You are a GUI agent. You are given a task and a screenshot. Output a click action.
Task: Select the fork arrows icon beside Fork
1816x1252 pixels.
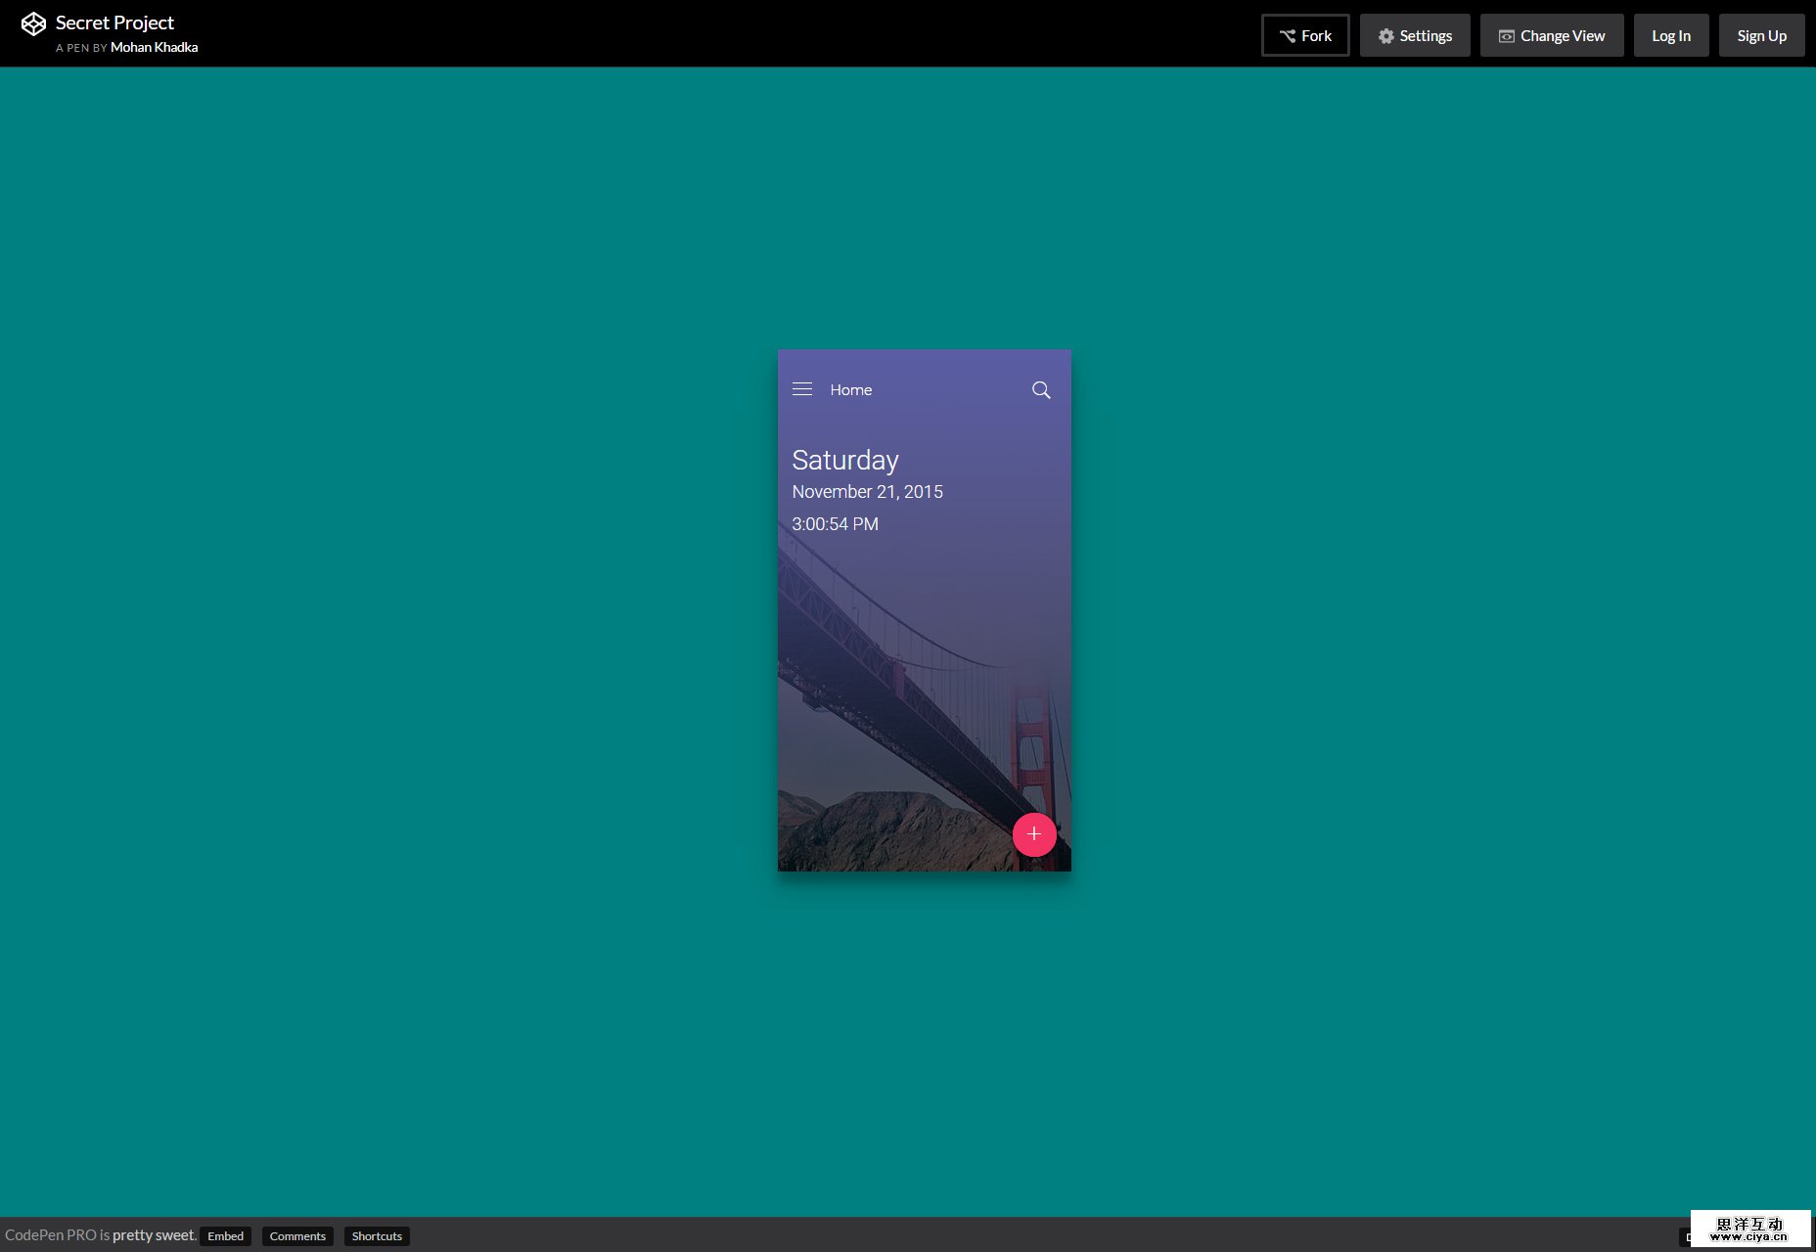tap(1288, 34)
